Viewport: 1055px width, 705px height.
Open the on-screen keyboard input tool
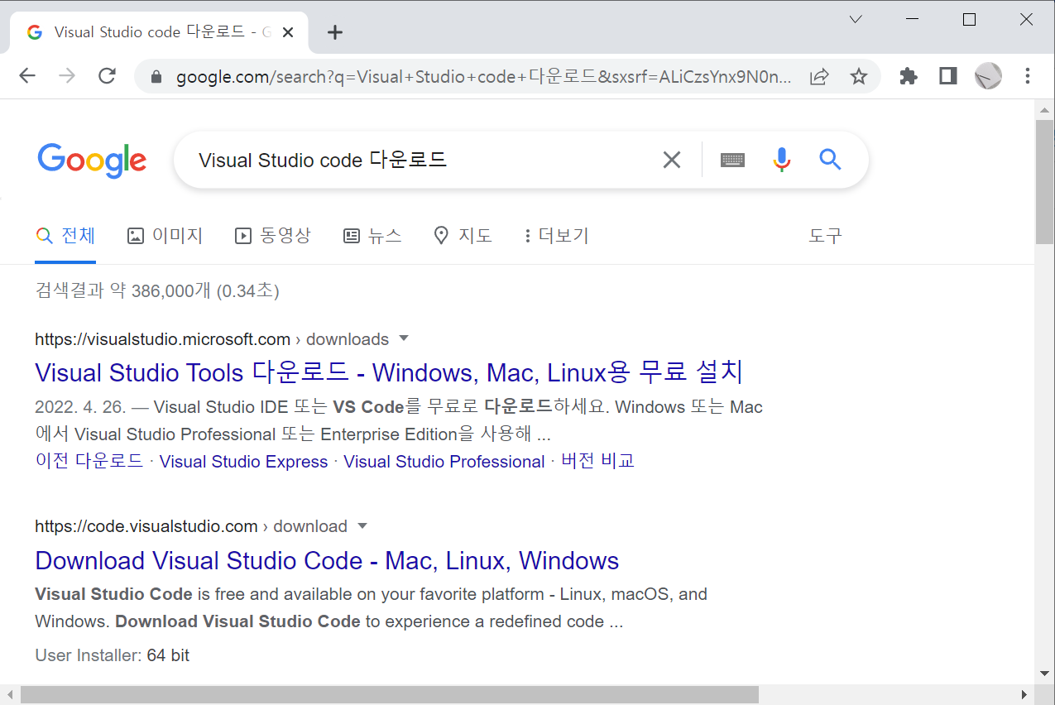point(732,160)
